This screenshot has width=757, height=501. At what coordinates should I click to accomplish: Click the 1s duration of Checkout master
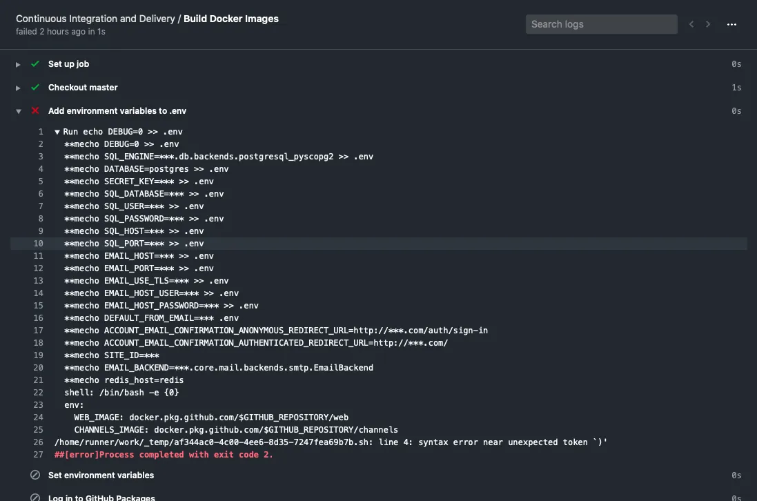tap(736, 88)
